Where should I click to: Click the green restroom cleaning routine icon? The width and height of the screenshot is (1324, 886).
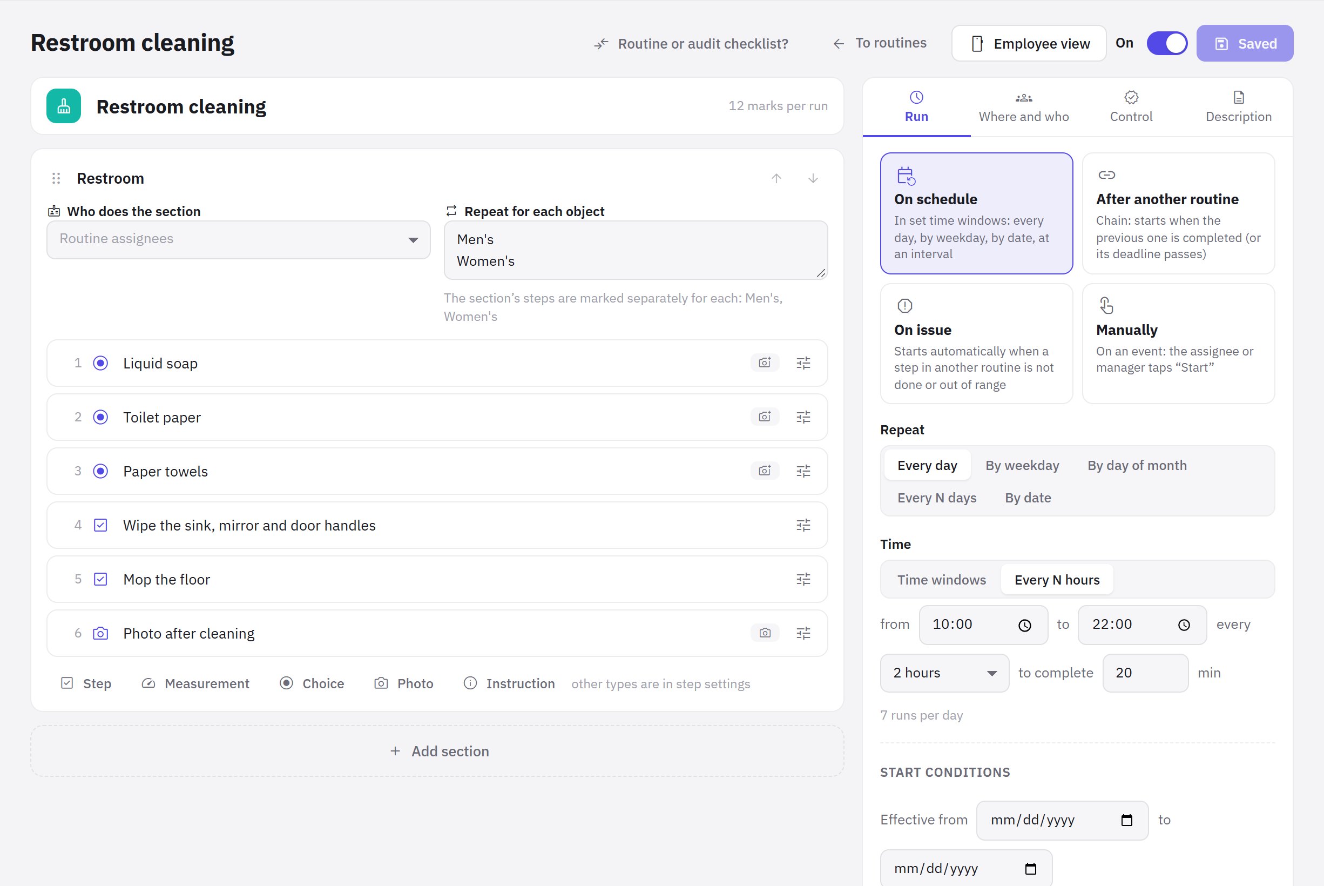coord(64,106)
